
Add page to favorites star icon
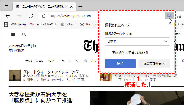(x=179, y=16)
